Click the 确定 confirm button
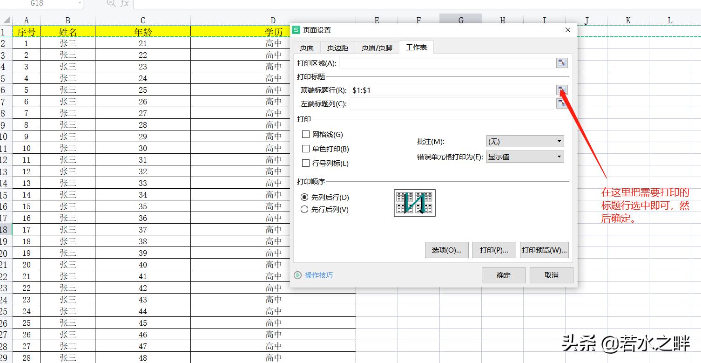Image resolution: width=701 pixels, height=363 pixels. tap(503, 275)
